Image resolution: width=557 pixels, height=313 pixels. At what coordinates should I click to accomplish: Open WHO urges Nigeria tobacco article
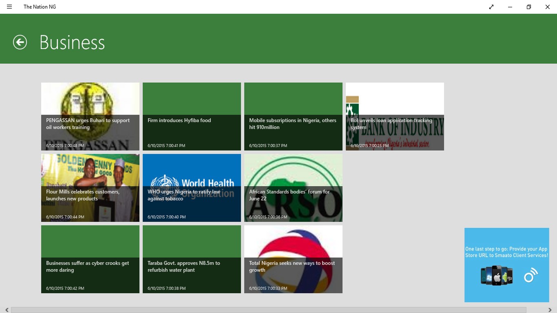coord(192,188)
